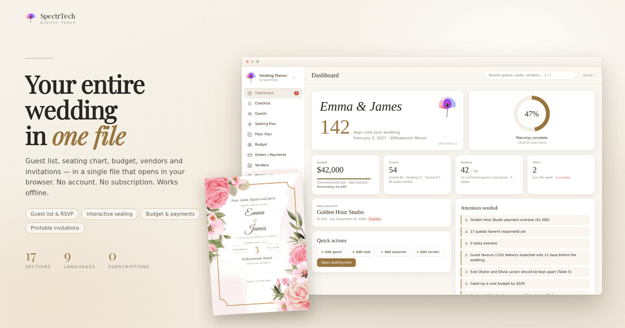Click February 3, 2027 · Willowbrook Manor text
This screenshot has width=625, height=328.
(390, 138)
